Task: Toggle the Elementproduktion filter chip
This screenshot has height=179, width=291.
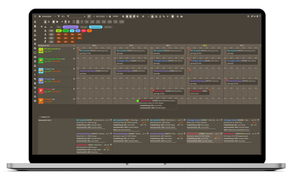Action: (70, 27)
